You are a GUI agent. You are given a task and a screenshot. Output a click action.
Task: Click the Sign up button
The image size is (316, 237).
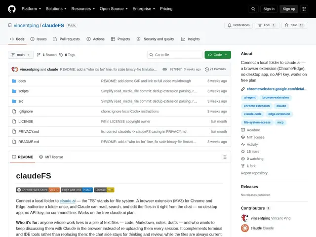point(289,9)
